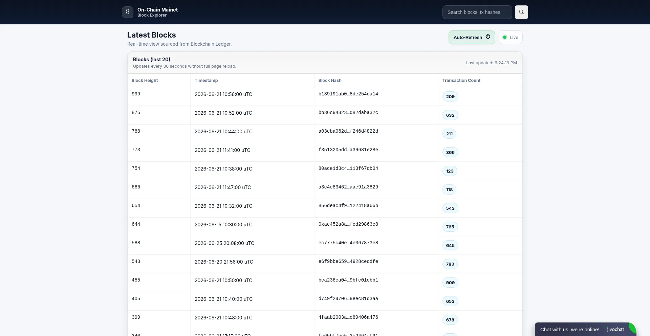Click the Block Hash column header
Screen dimensions: 650x336
[x=330, y=81]
